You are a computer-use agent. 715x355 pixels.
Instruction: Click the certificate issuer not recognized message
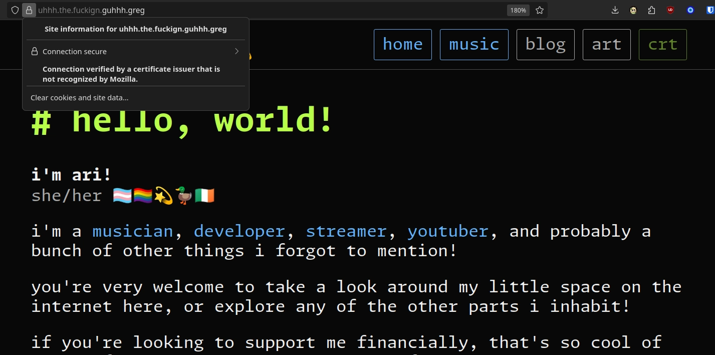[x=131, y=74]
